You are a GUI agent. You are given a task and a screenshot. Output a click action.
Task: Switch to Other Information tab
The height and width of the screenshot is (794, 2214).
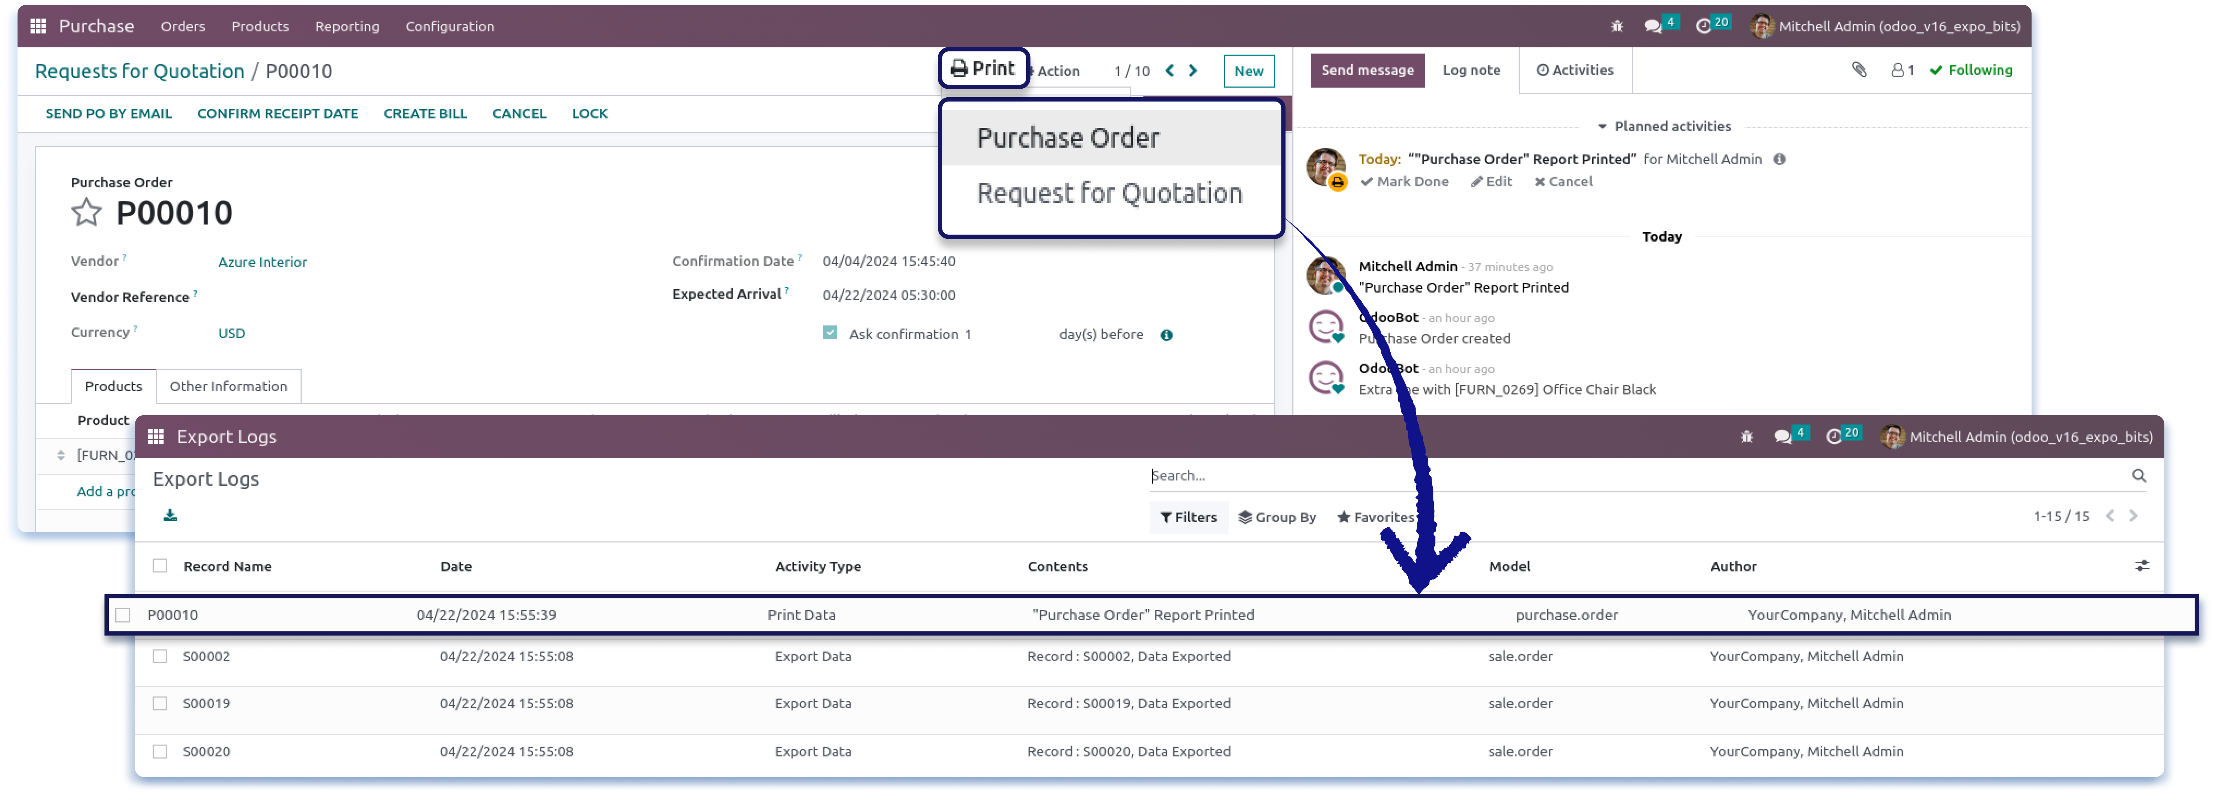tap(229, 387)
